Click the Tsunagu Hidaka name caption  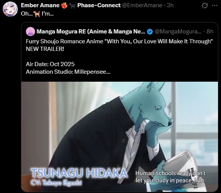tap(79, 173)
